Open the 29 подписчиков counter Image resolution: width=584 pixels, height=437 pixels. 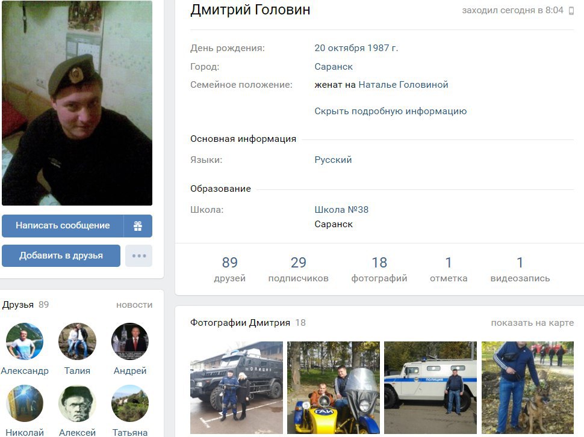(299, 269)
